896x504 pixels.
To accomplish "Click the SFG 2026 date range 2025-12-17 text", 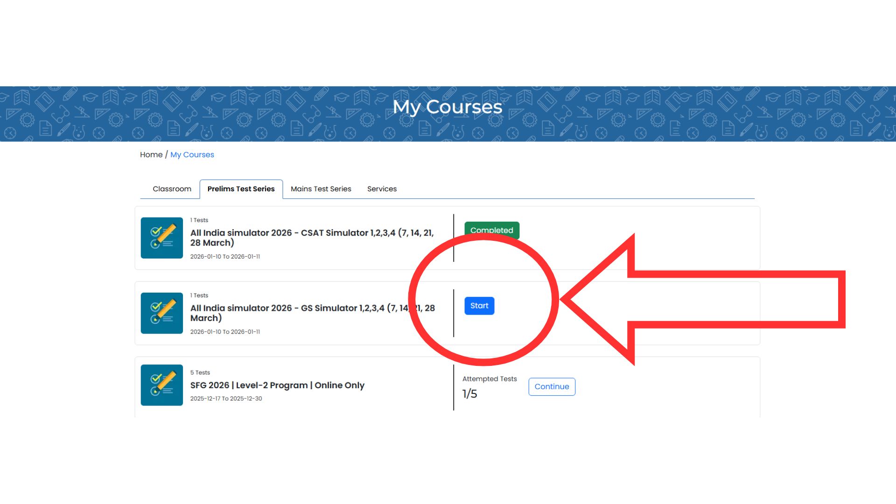I will pos(226,399).
